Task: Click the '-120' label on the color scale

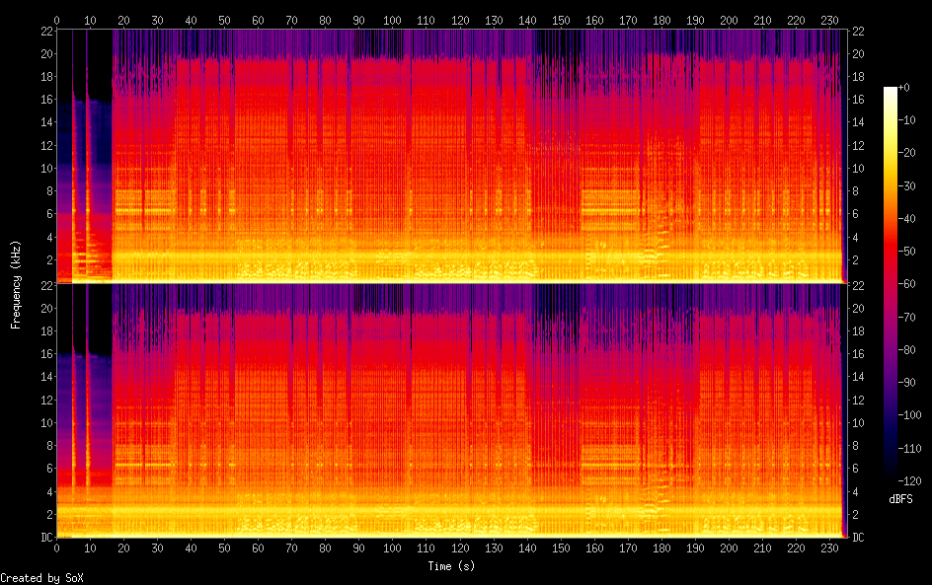Action: (912, 481)
